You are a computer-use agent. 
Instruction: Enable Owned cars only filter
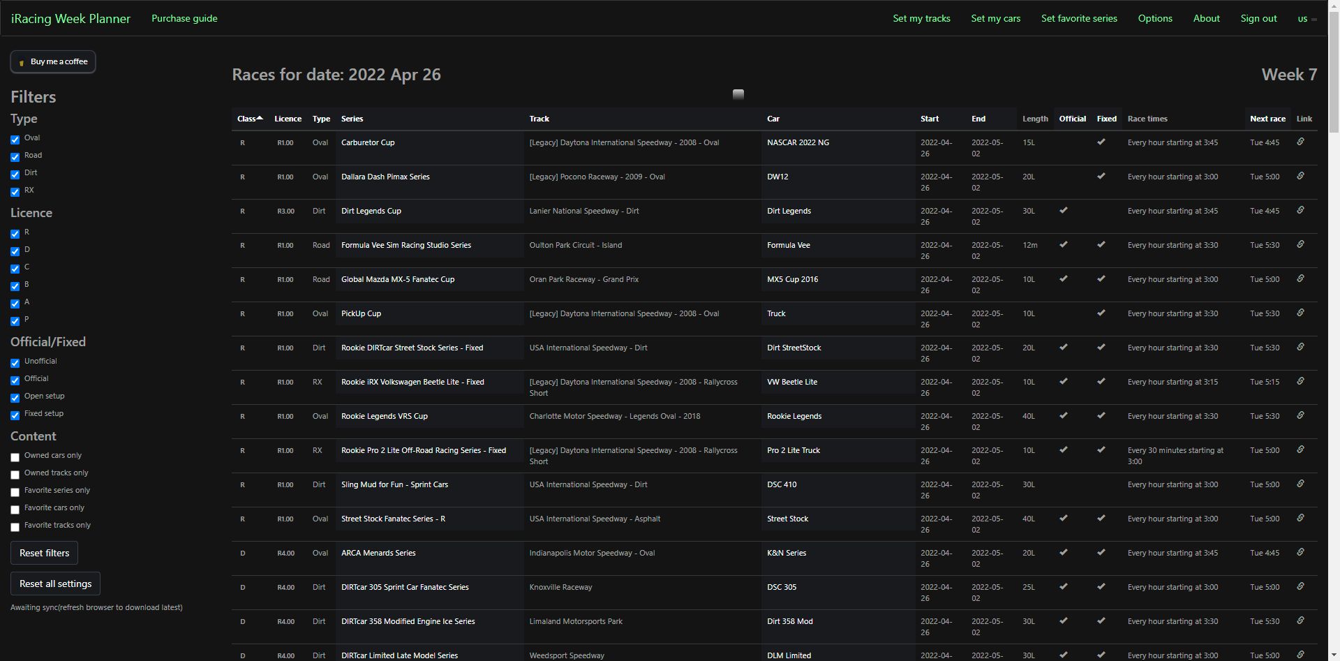pos(15,457)
